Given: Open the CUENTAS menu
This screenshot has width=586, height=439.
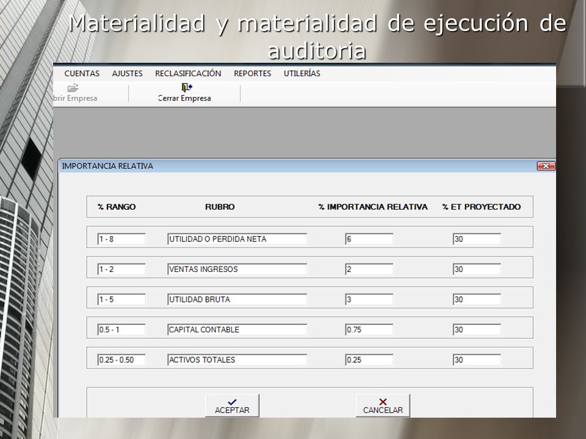Looking at the screenshot, I should click(x=82, y=74).
